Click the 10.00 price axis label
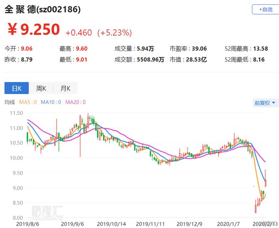The height and width of the screenshot is (228, 279). 16,158
